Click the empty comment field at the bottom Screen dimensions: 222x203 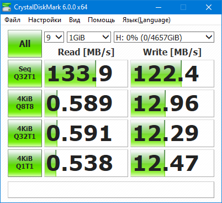(x=111, y=190)
